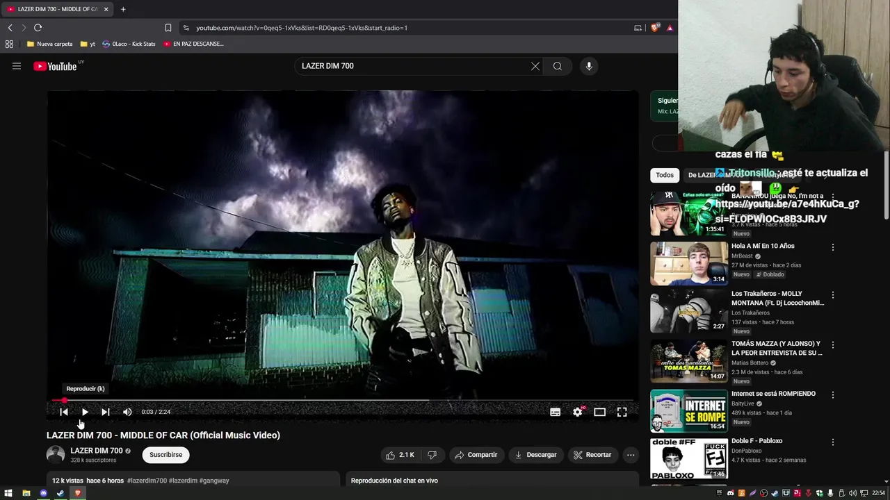Open the three-dot more actions menu
Image resolution: width=890 pixels, height=500 pixels.
click(631, 455)
